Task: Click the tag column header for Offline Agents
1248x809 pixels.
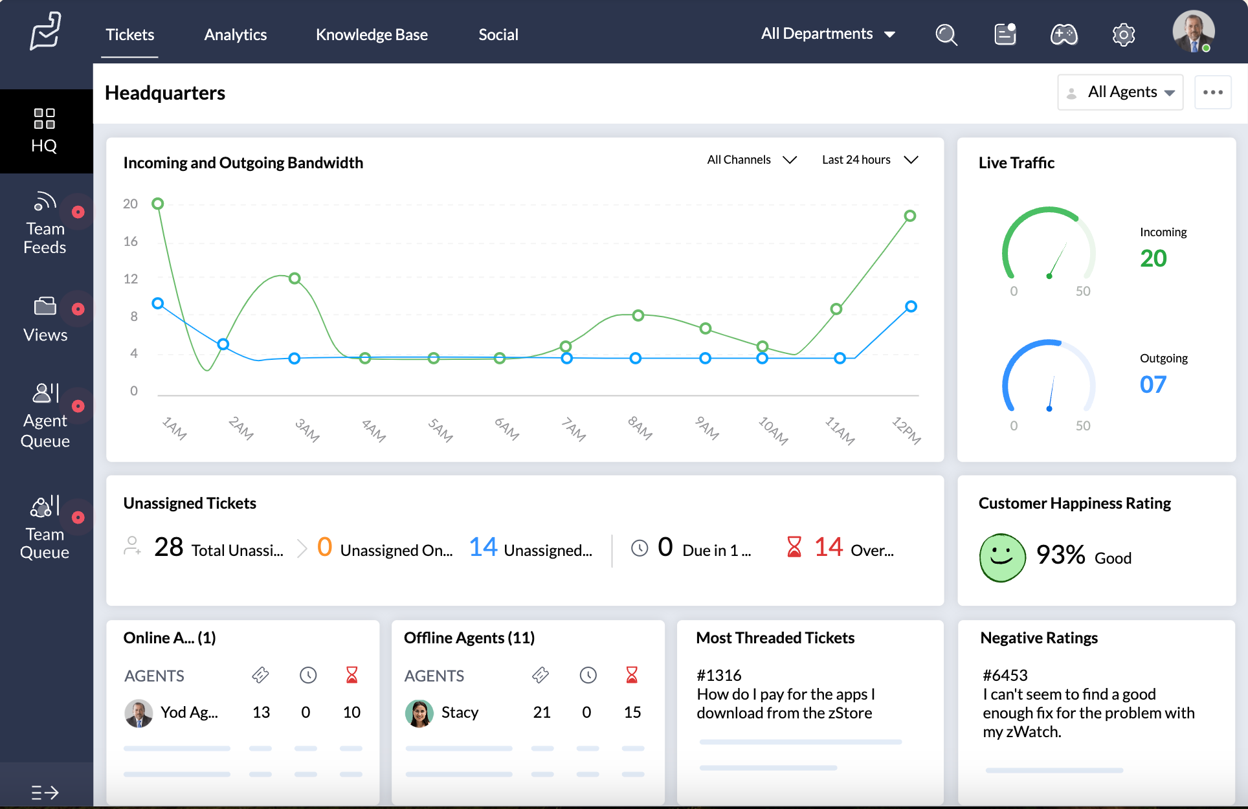Action: (x=541, y=675)
